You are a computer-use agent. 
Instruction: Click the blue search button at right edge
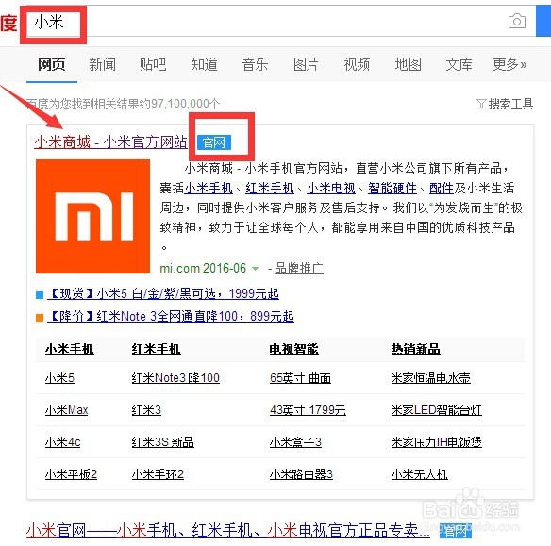pos(543,21)
